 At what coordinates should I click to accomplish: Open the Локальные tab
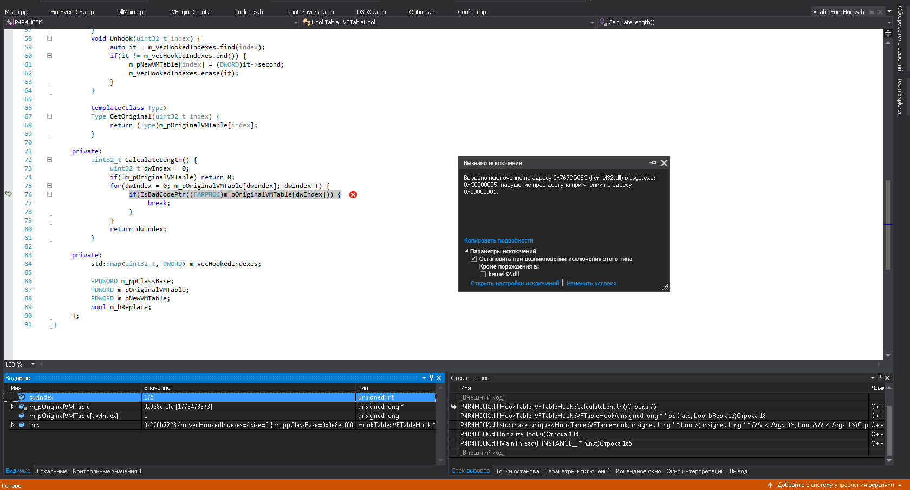pyautogui.click(x=52, y=471)
